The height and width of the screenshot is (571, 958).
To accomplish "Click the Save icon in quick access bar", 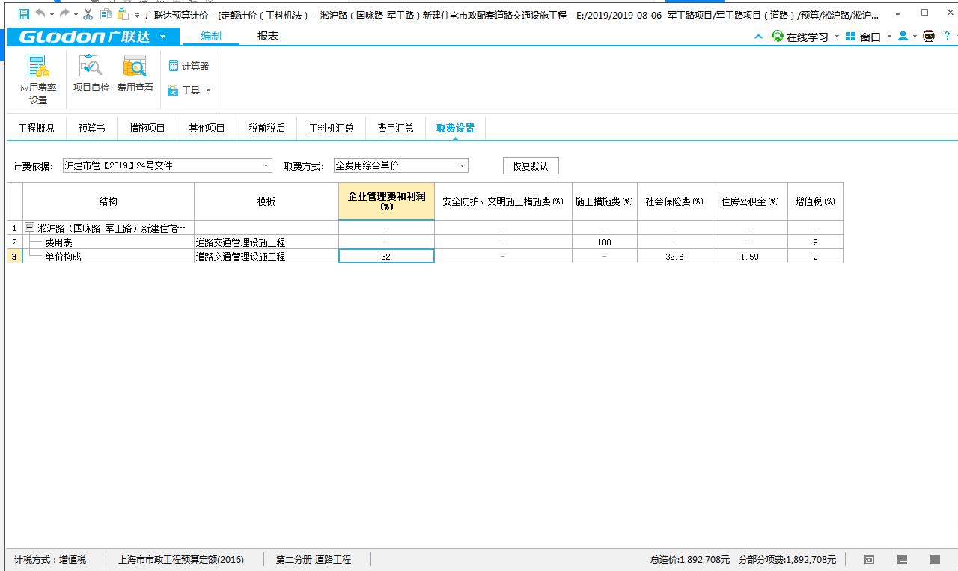I will (x=24, y=14).
